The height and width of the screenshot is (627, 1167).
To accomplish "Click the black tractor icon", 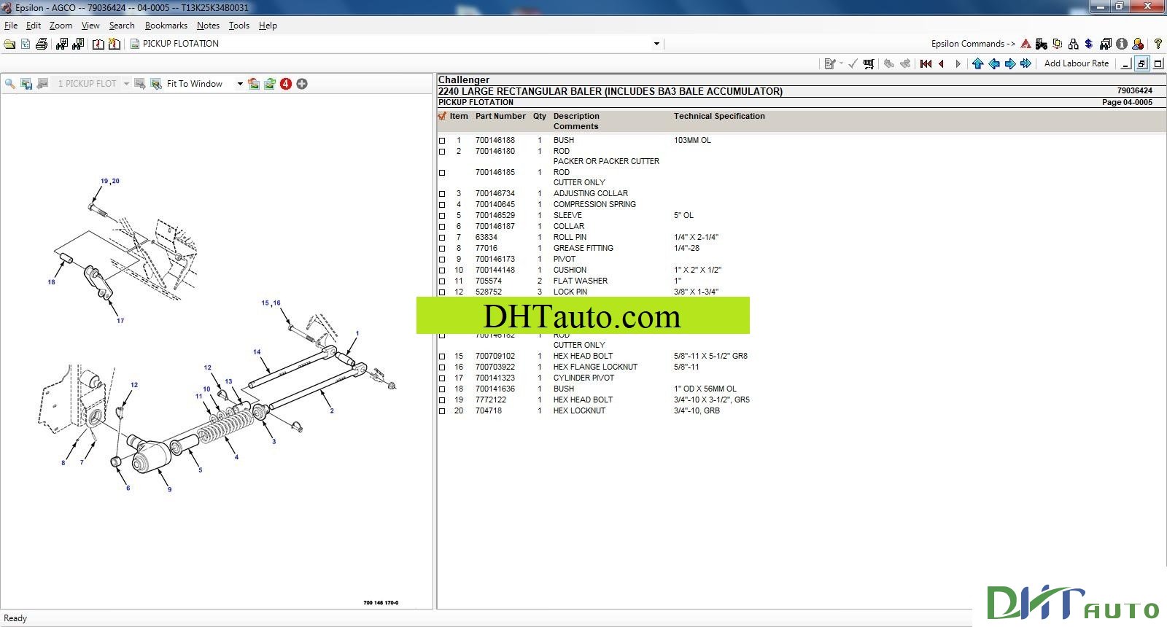I will pos(1042,44).
